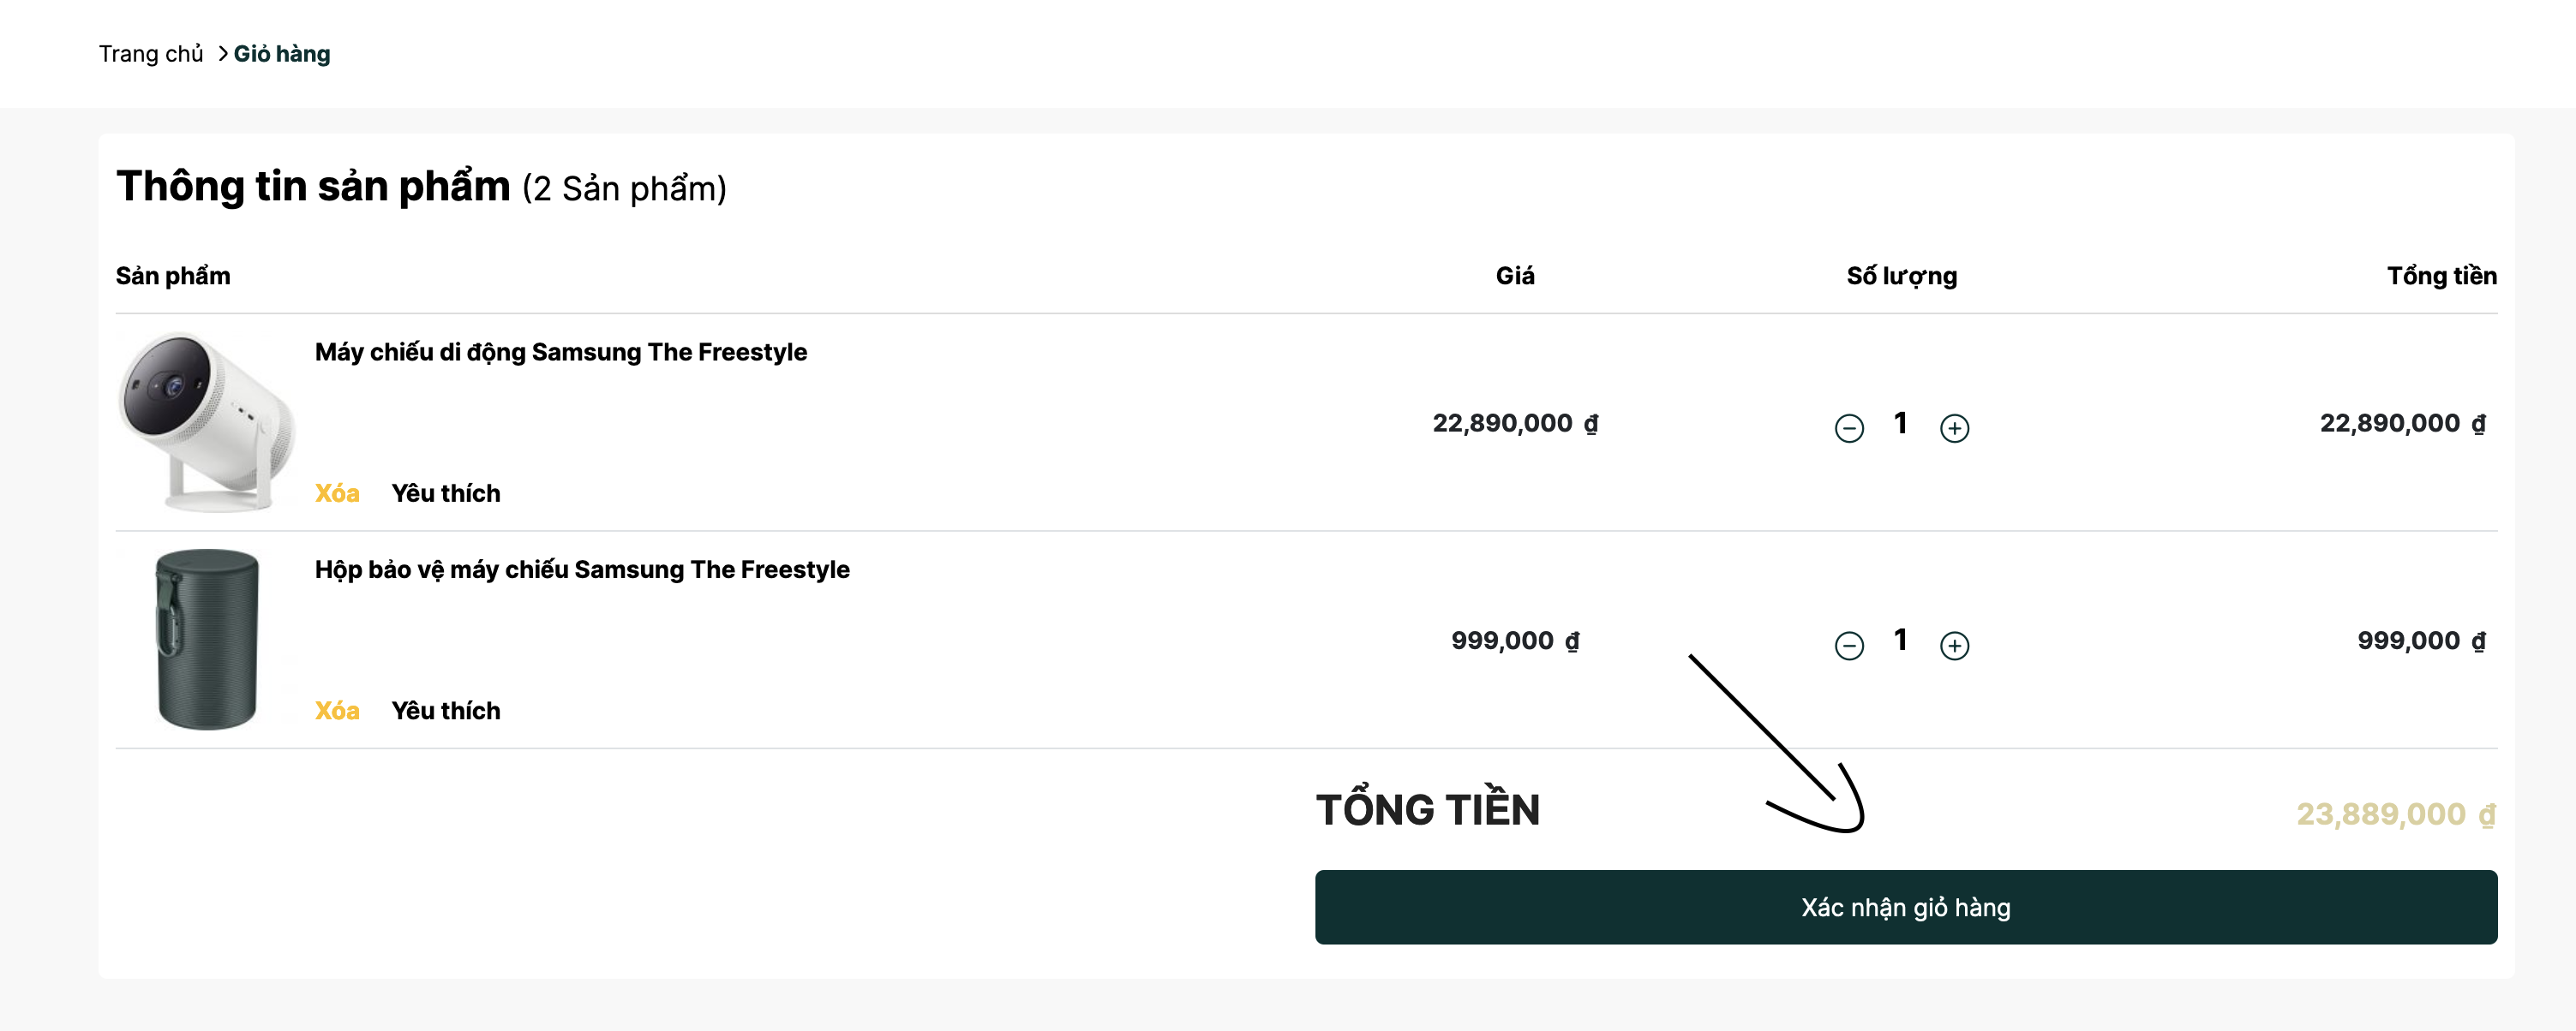Click projector quantity value field
This screenshot has height=1031, width=2576.
pyautogui.click(x=1900, y=424)
